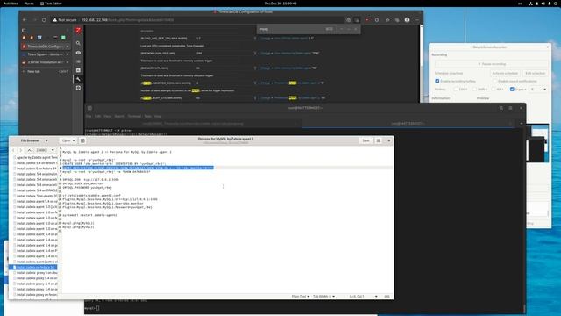Click the File Browser forward arrow
Image resolution: width=561 pixels, height=316 pixels.
(21, 150)
